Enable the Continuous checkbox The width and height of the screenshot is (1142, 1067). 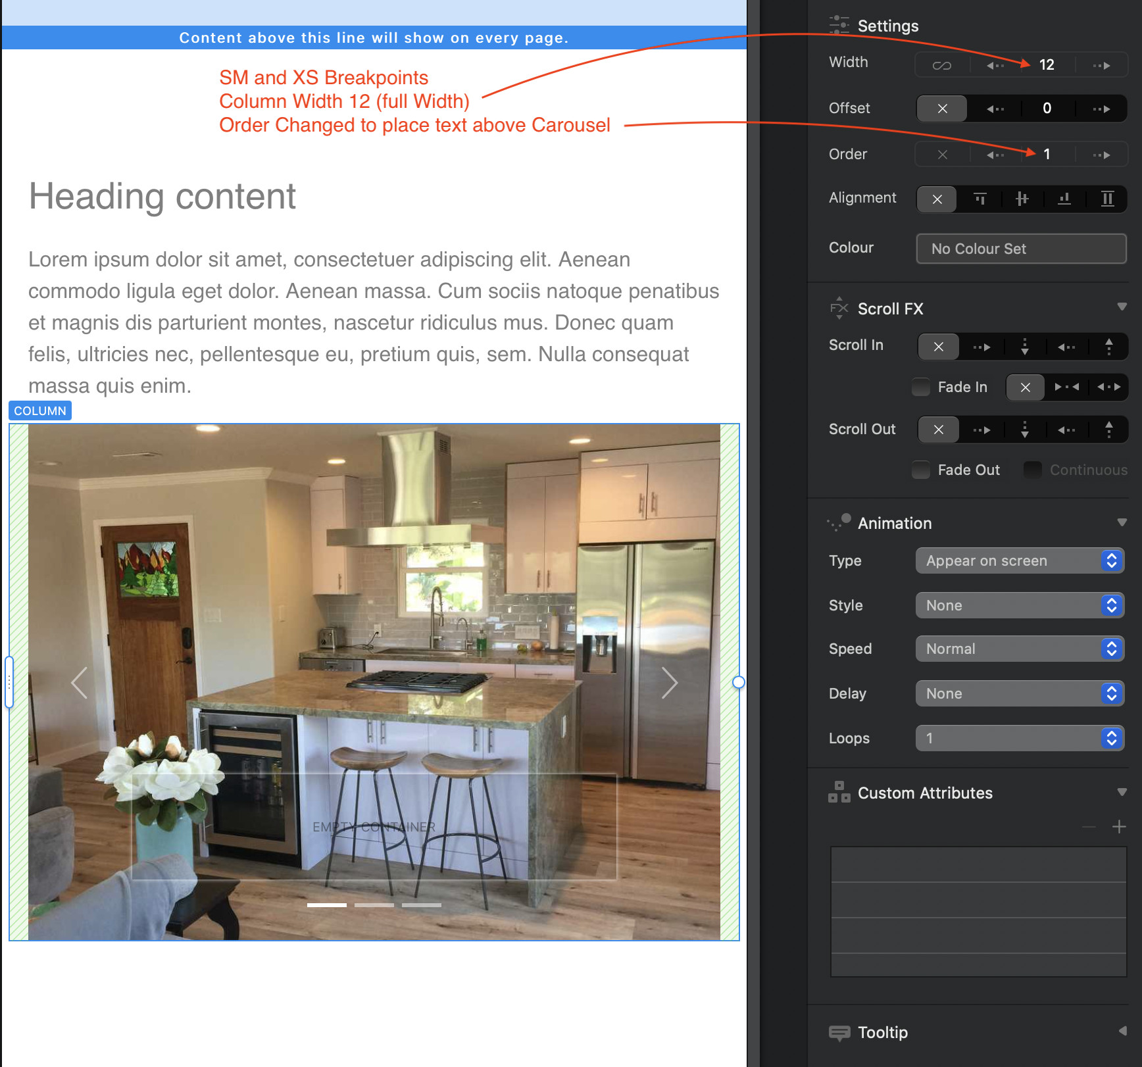[1032, 470]
